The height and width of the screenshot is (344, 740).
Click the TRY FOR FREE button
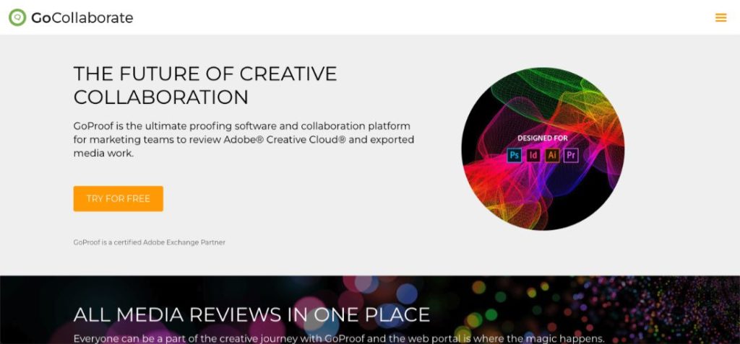point(118,198)
